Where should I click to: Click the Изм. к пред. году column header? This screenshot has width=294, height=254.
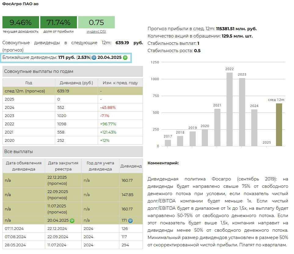coord(120,83)
